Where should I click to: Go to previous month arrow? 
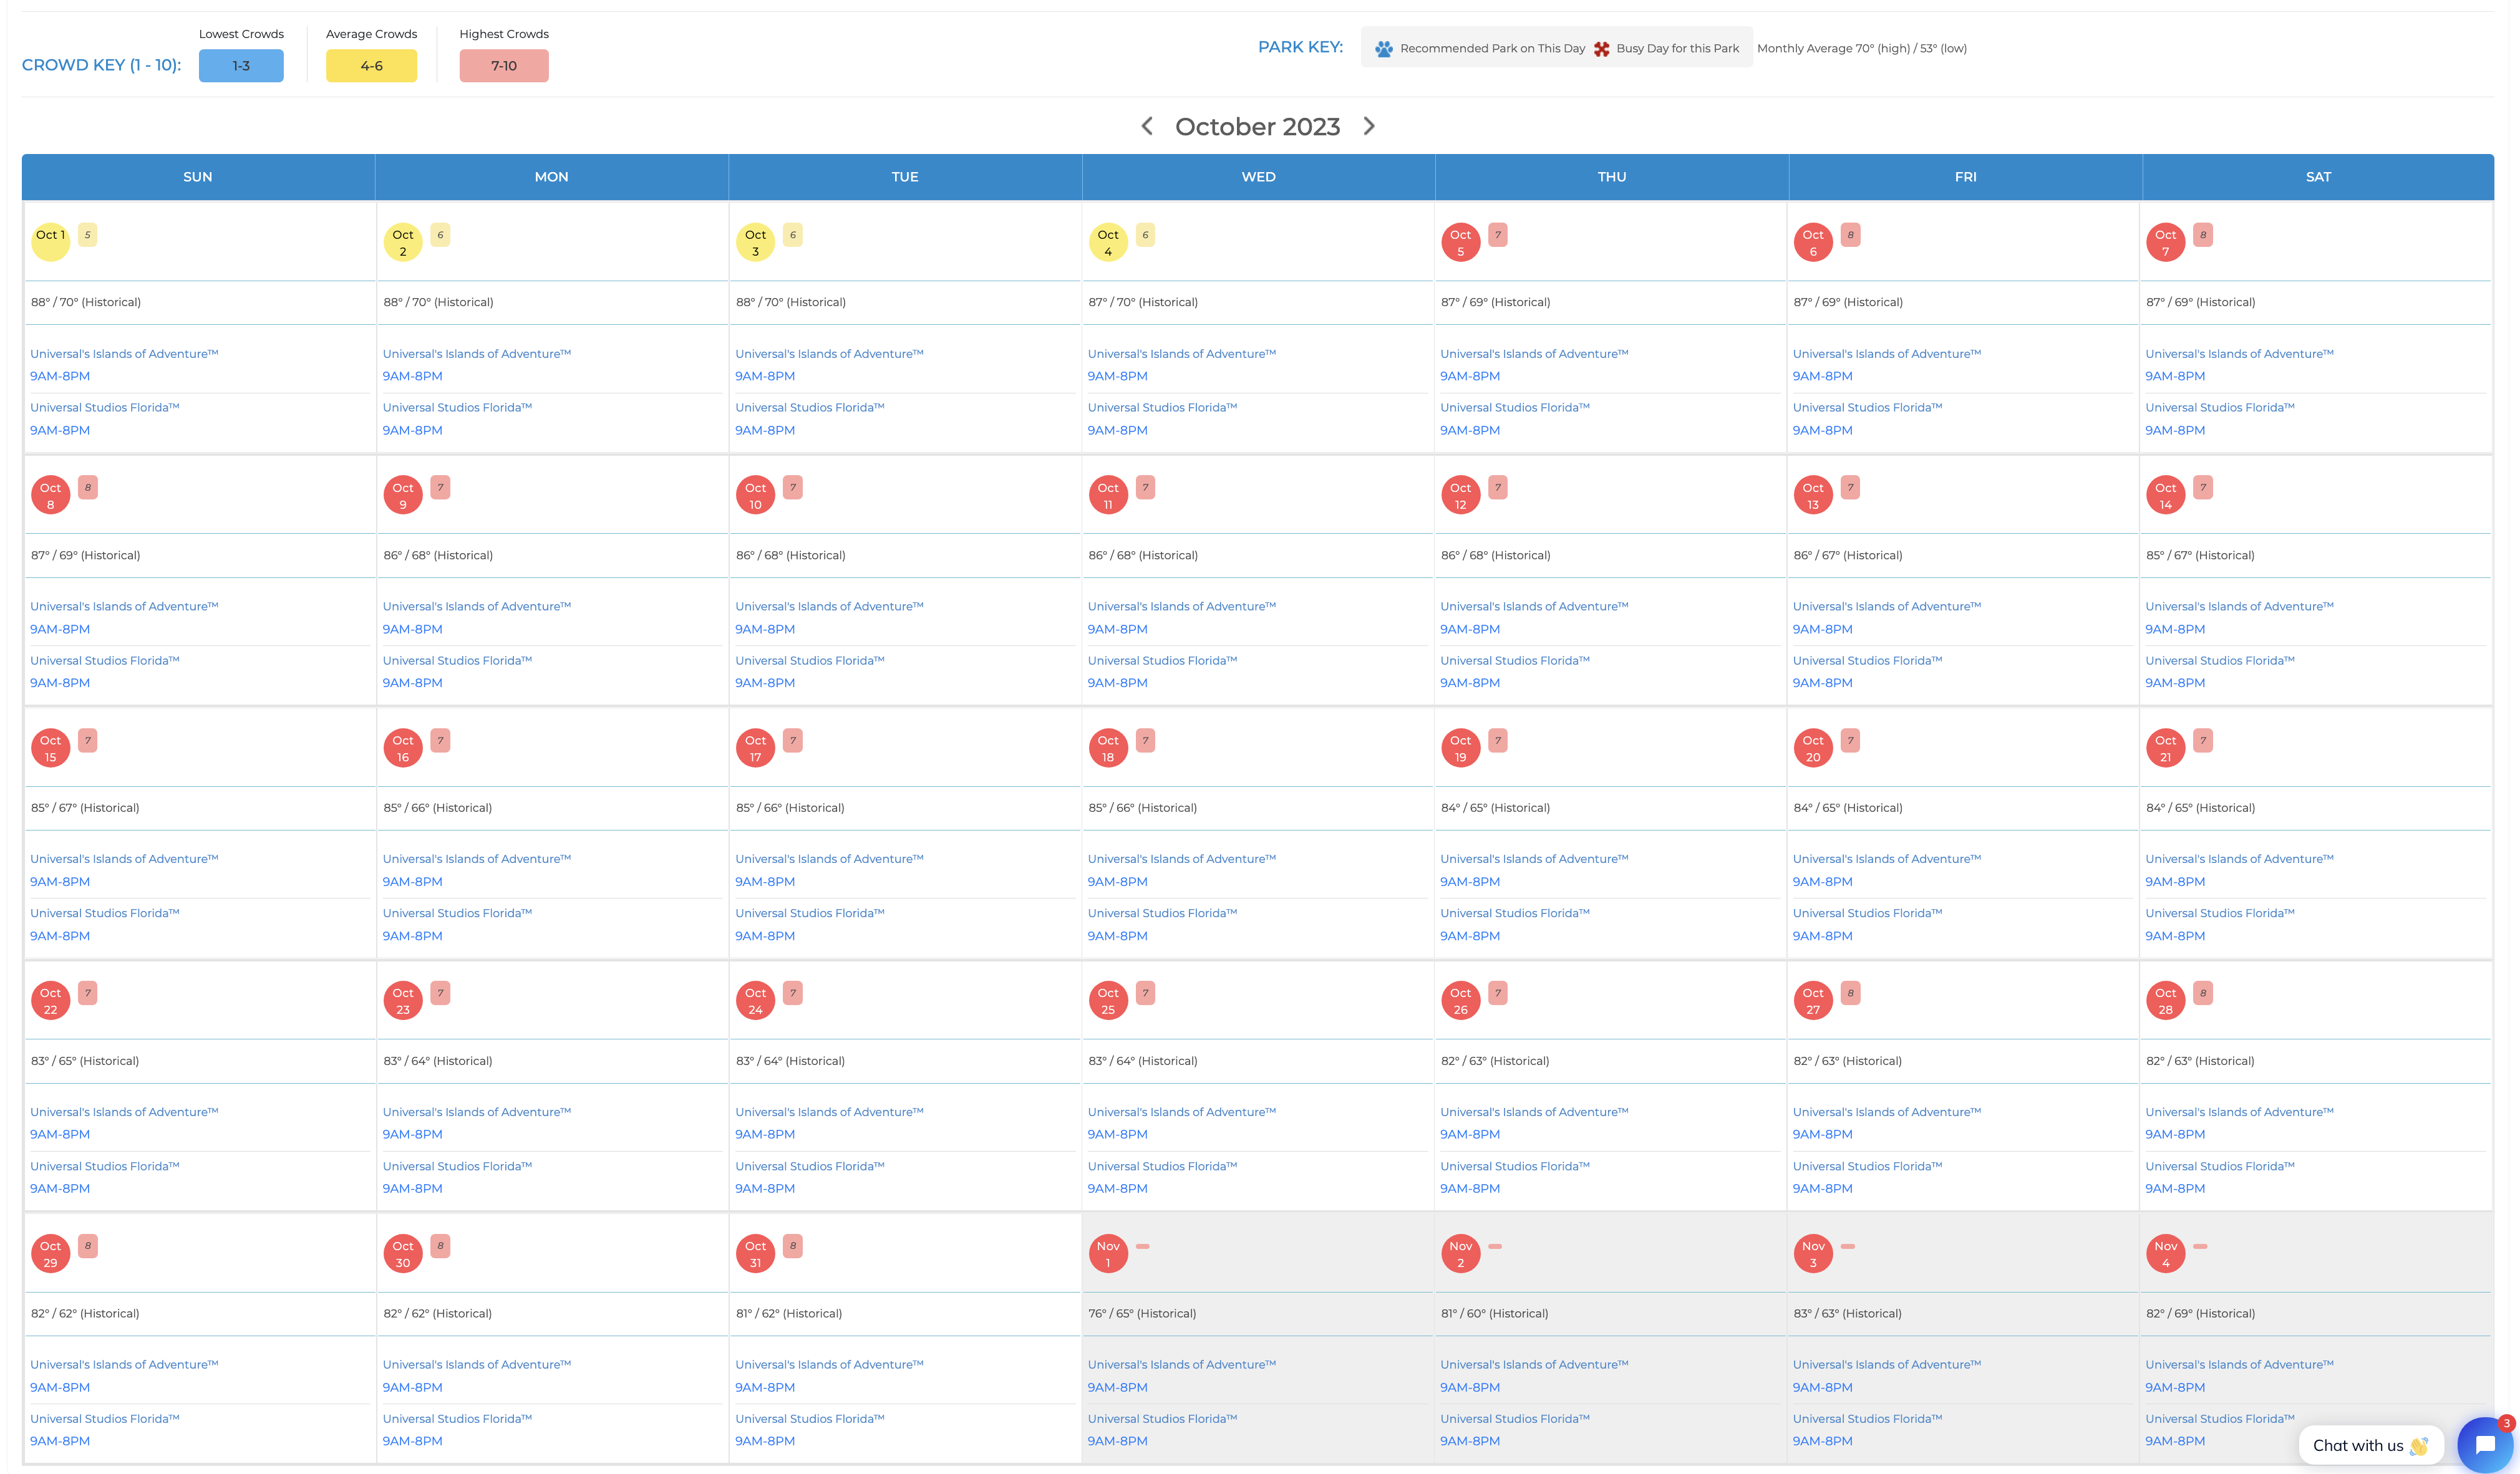1147,126
